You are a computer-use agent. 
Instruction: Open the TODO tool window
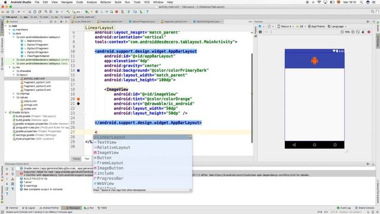click(102, 208)
